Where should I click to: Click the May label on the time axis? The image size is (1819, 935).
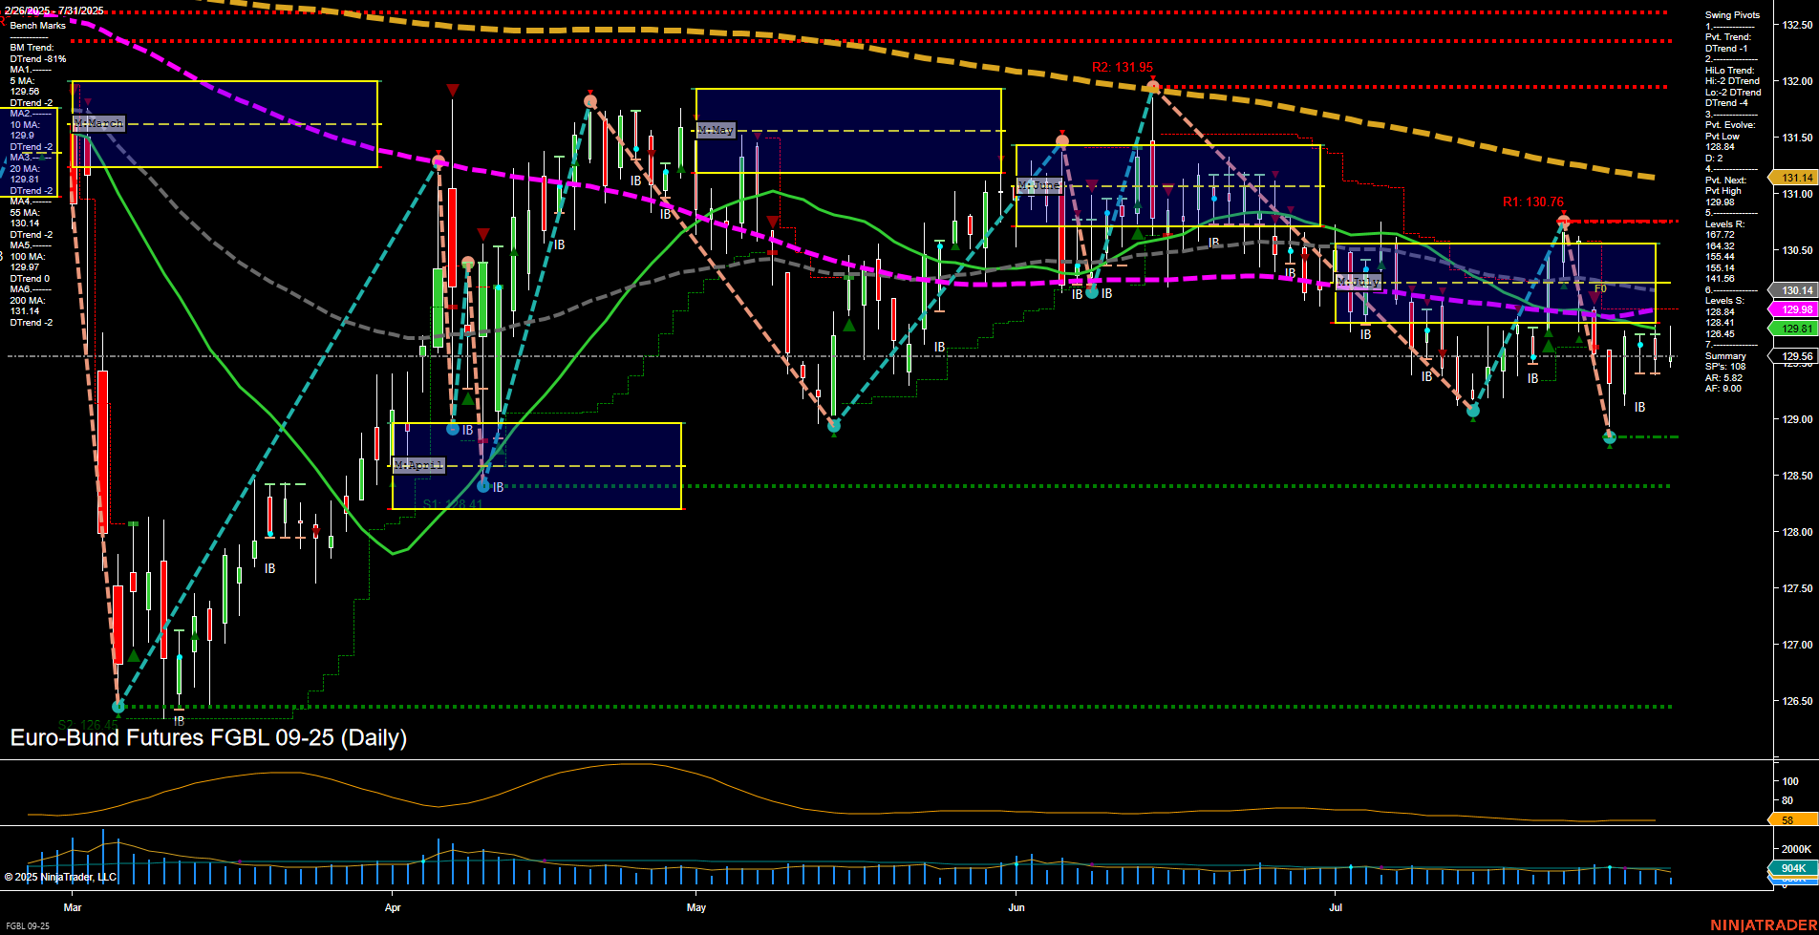point(696,907)
